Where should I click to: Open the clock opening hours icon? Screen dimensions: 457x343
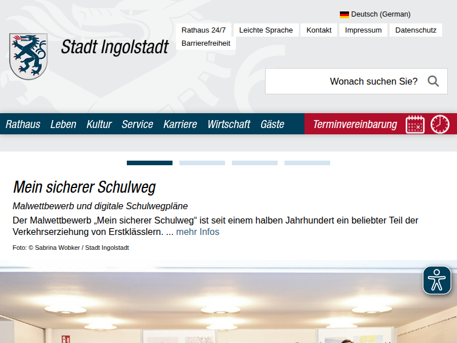440,124
